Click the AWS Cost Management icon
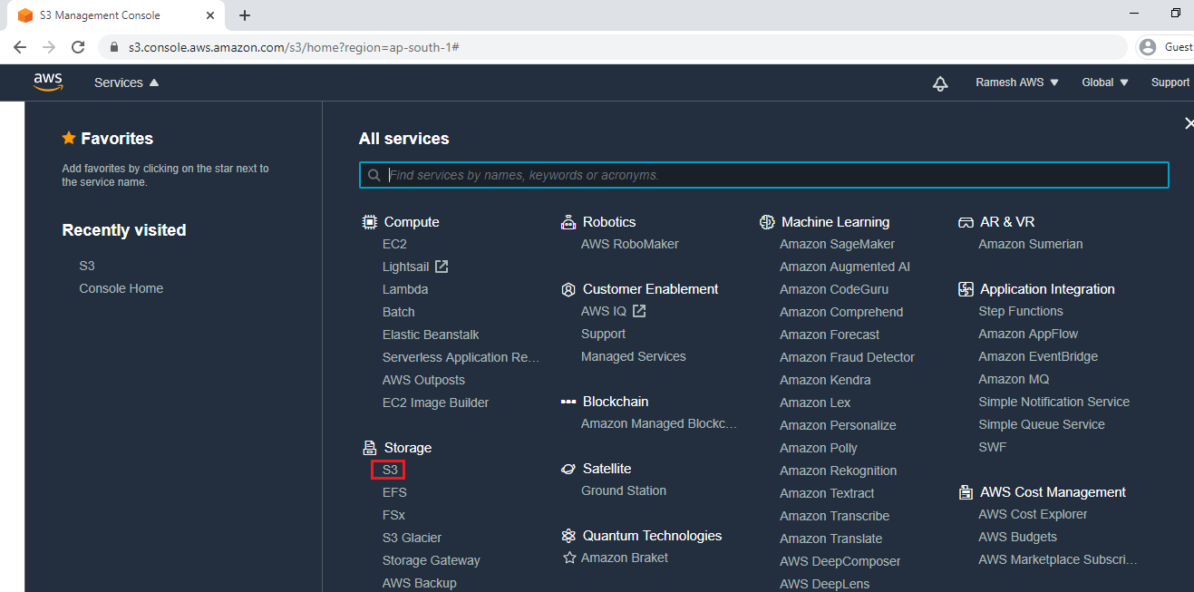Screen dimensions: 1194x592 (966, 492)
